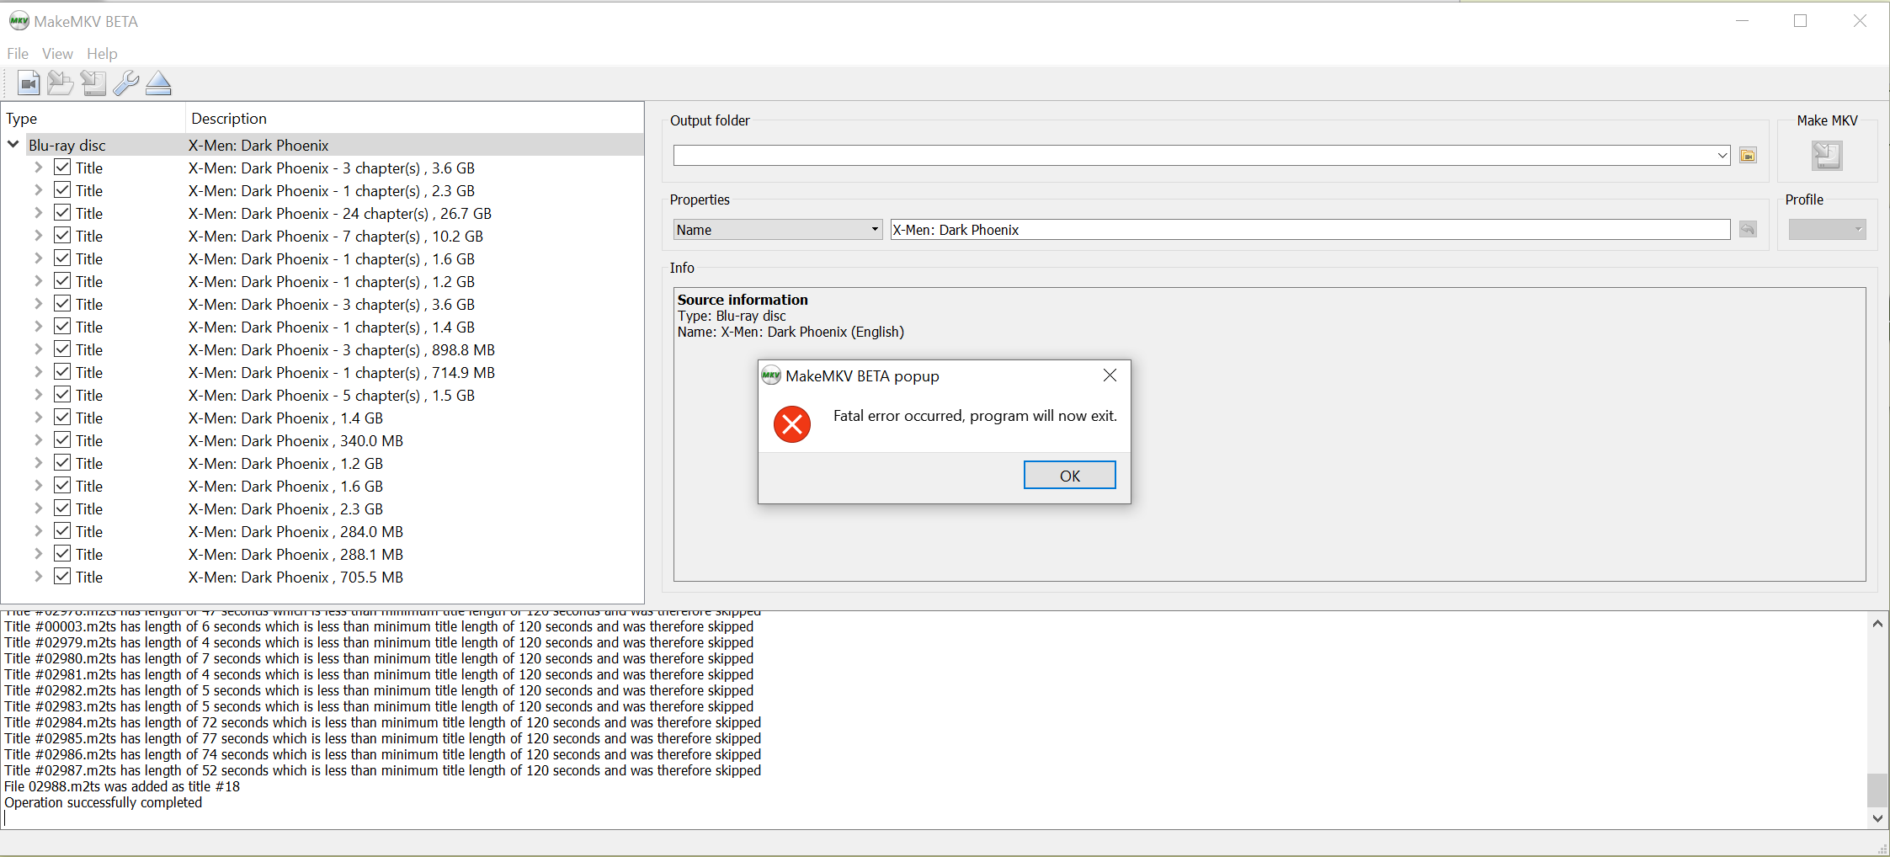Toggle checkbox for the 898.8 MB title

pos(62,349)
